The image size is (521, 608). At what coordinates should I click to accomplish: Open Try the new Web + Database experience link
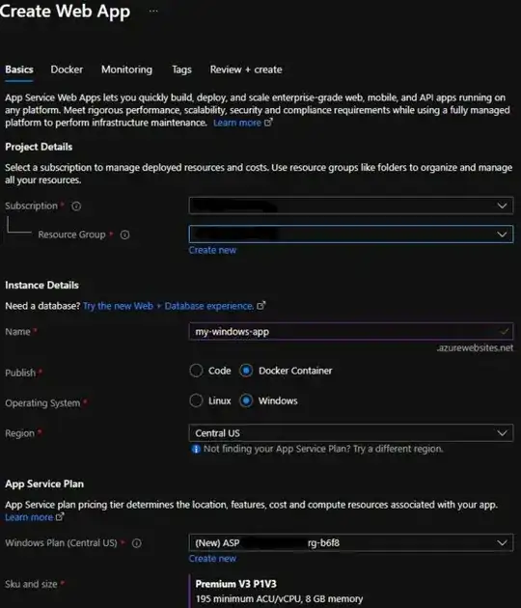tap(174, 306)
